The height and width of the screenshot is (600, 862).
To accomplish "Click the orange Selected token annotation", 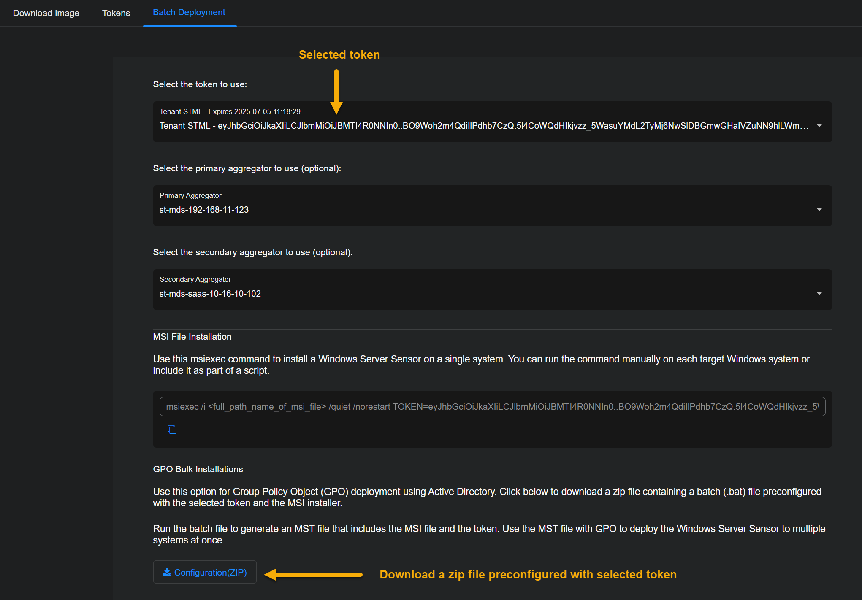I will 339,55.
